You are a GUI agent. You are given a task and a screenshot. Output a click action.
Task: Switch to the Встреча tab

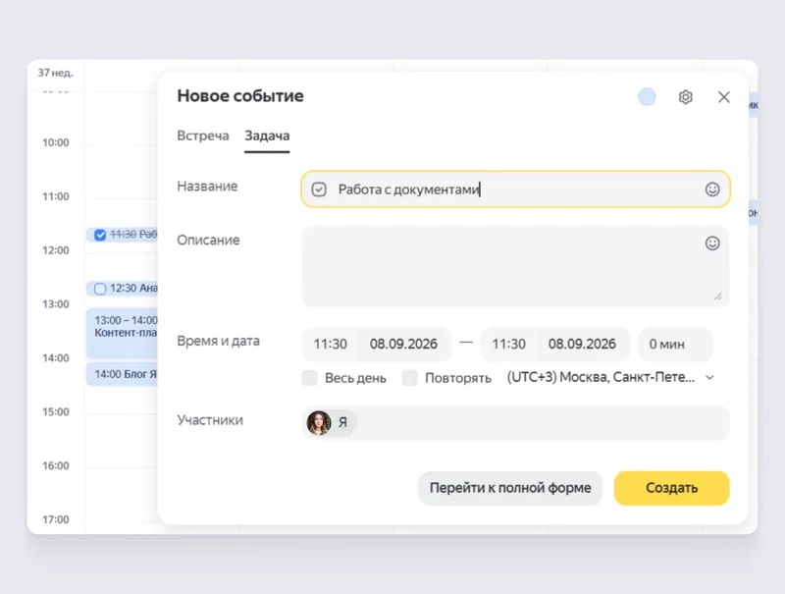click(203, 135)
